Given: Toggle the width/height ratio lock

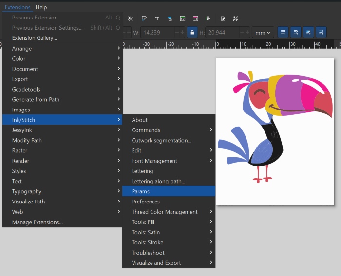Looking at the screenshot, I should [192, 33].
